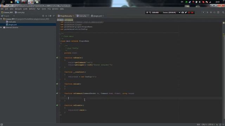Open the Navigate menu
The width and height of the screenshot is (225, 126).
click(18, 9)
